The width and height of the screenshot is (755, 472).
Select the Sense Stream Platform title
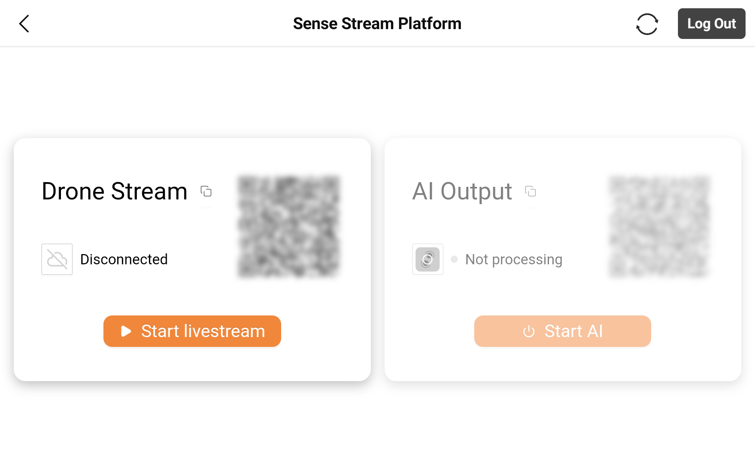[377, 23]
